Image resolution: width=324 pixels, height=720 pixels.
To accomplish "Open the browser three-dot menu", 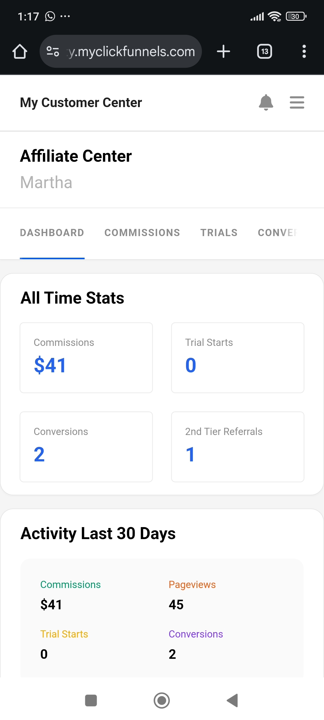I will (304, 51).
